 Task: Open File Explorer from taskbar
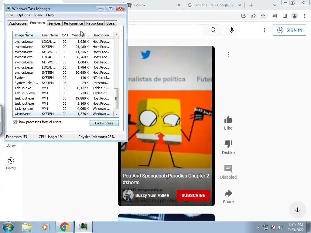click(x=27, y=227)
